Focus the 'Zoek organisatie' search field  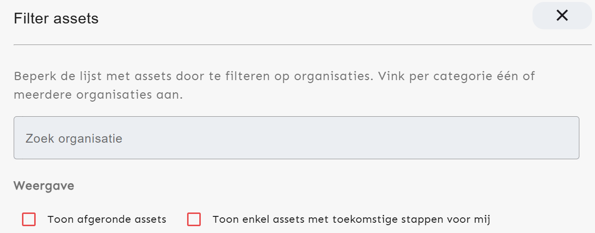coord(296,138)
